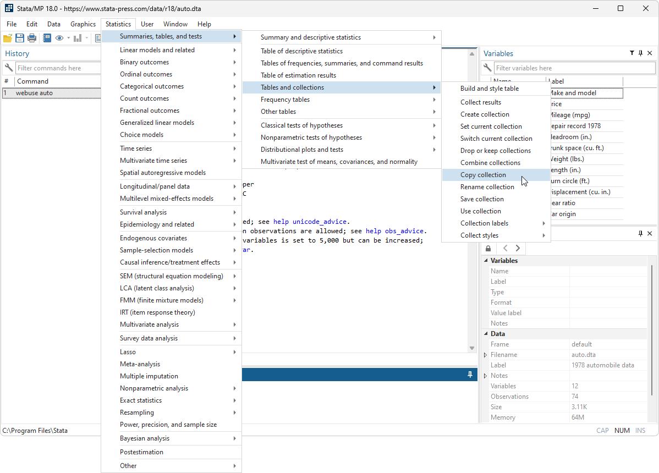Open Linear models and related submenu
This screenshot has width=659, height=473.
172,50
